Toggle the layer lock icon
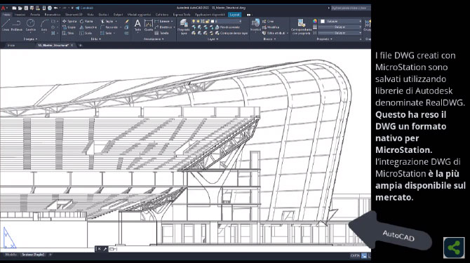Screen dimensions: 470x263 [208, 21]
